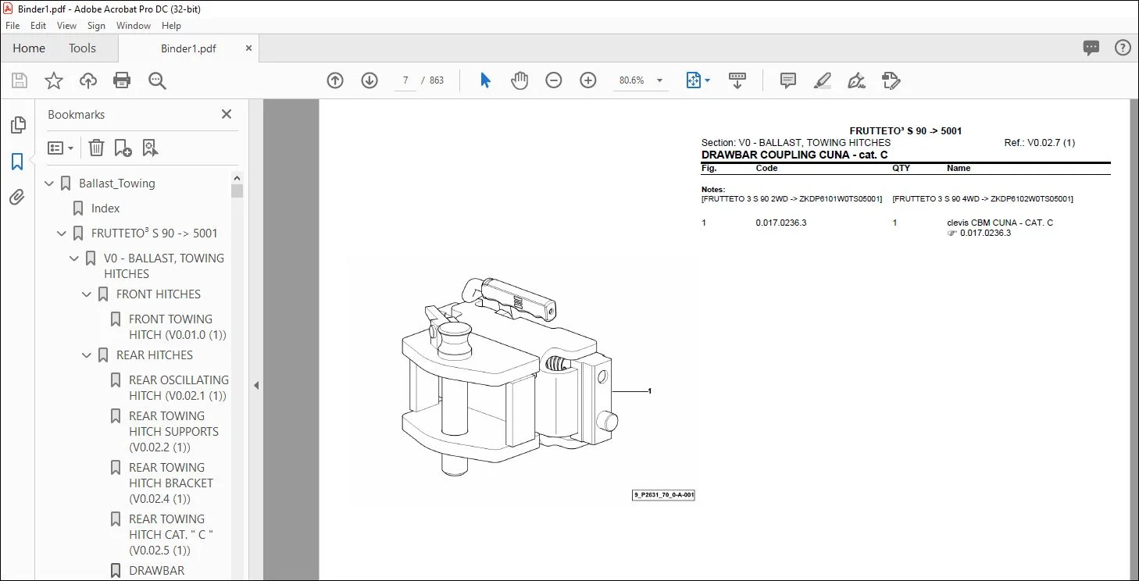The height and width of the screenshot is (581, 1139).
Task: Open the Help question mark icon
Action: [x=1123, y=48]
